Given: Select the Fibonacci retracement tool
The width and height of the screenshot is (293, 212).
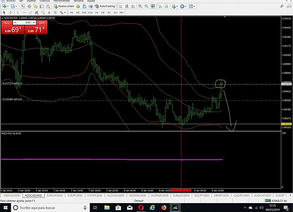Looking at the screenshot, I should click(43, 13).
